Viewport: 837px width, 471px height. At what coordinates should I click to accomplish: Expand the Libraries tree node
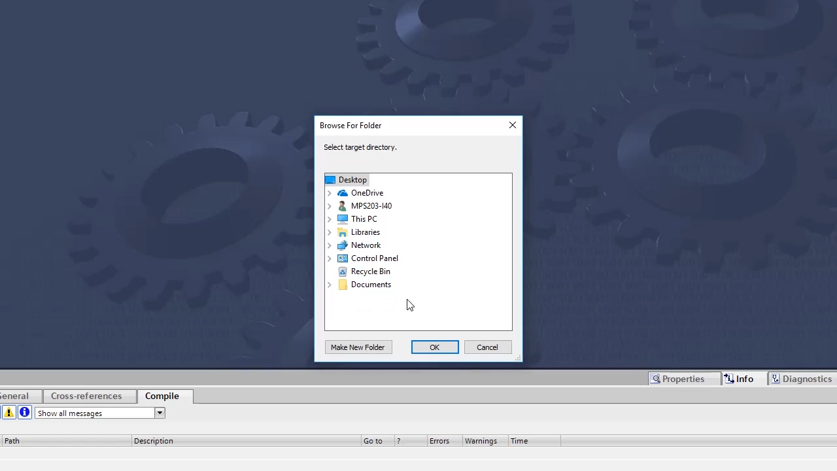329,232
